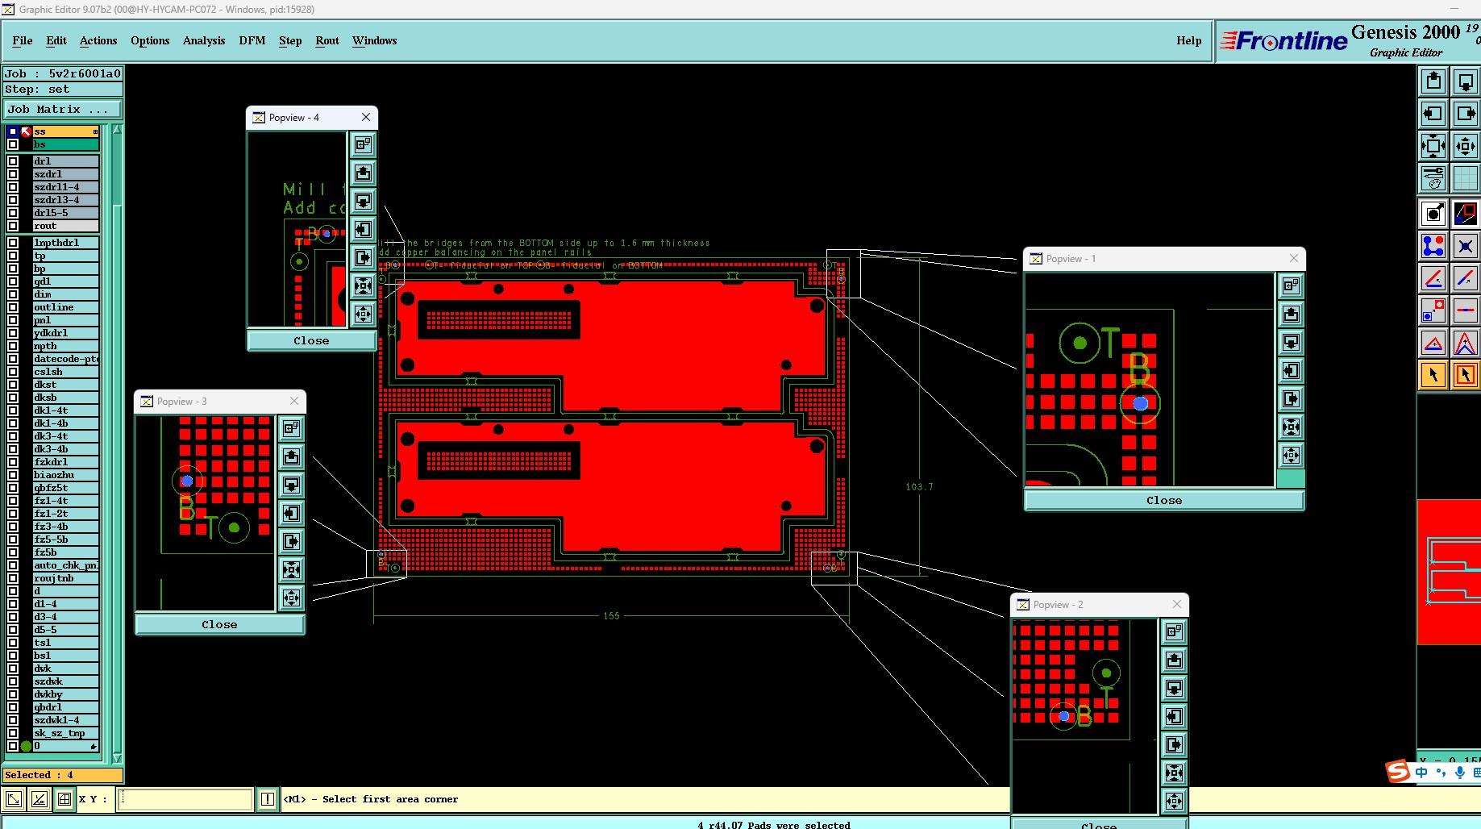The width and height of the screenshot is (1481, 829).
Task: Open the Job Matrix button
Action: point(64,110)
